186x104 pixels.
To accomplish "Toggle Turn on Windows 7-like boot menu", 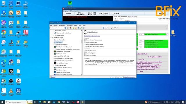I will pos(85,40).
